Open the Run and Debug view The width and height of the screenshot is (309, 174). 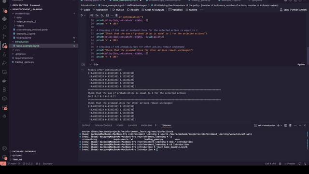4,63
